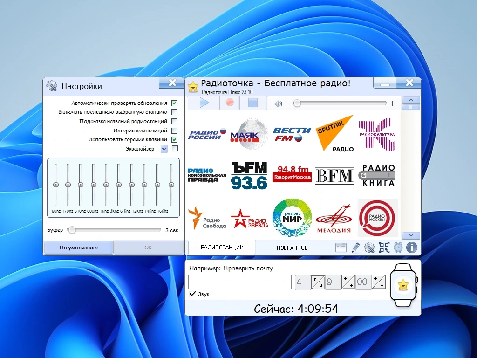This screenshot has height=358, width=477.
Task: Click the red record button
Action: tap(230, 103)
